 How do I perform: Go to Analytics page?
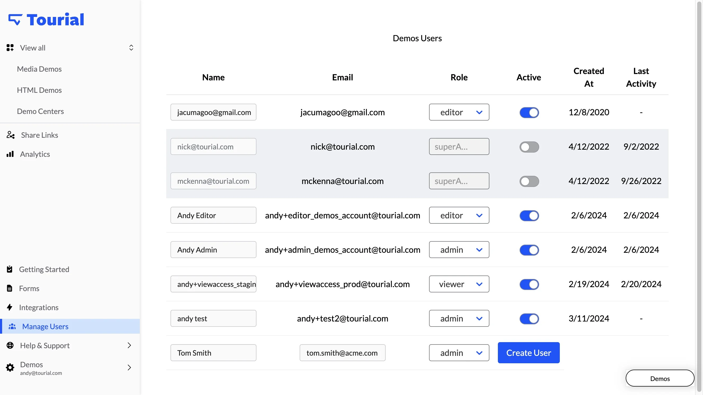tap(35, 154)
